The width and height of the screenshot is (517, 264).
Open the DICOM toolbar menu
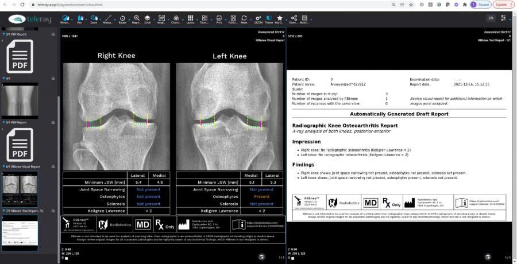258,17
